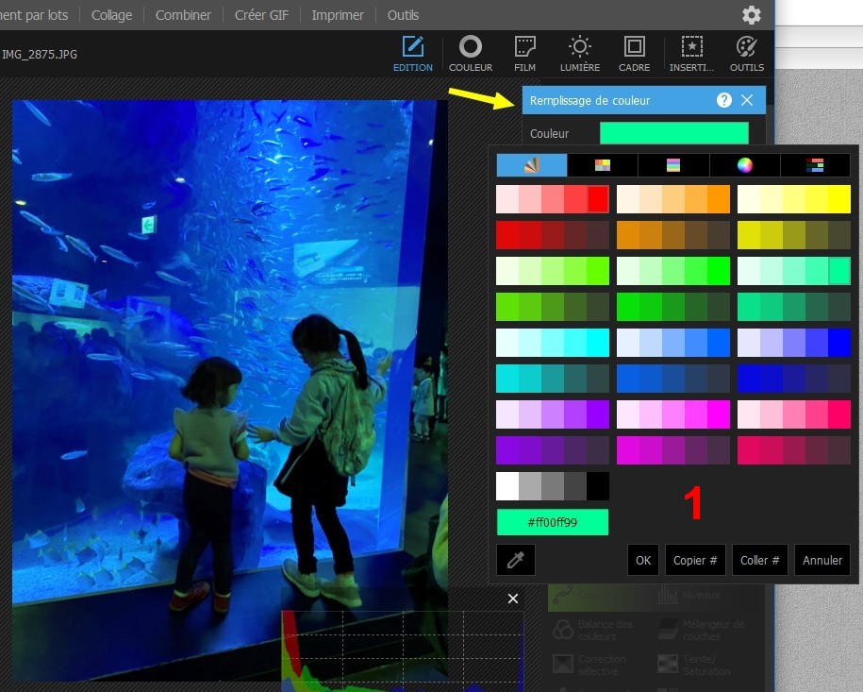Switch to the striped color bands tab
Image resolution: width=863 pixels, height=692 pixels.
[673, 165]
